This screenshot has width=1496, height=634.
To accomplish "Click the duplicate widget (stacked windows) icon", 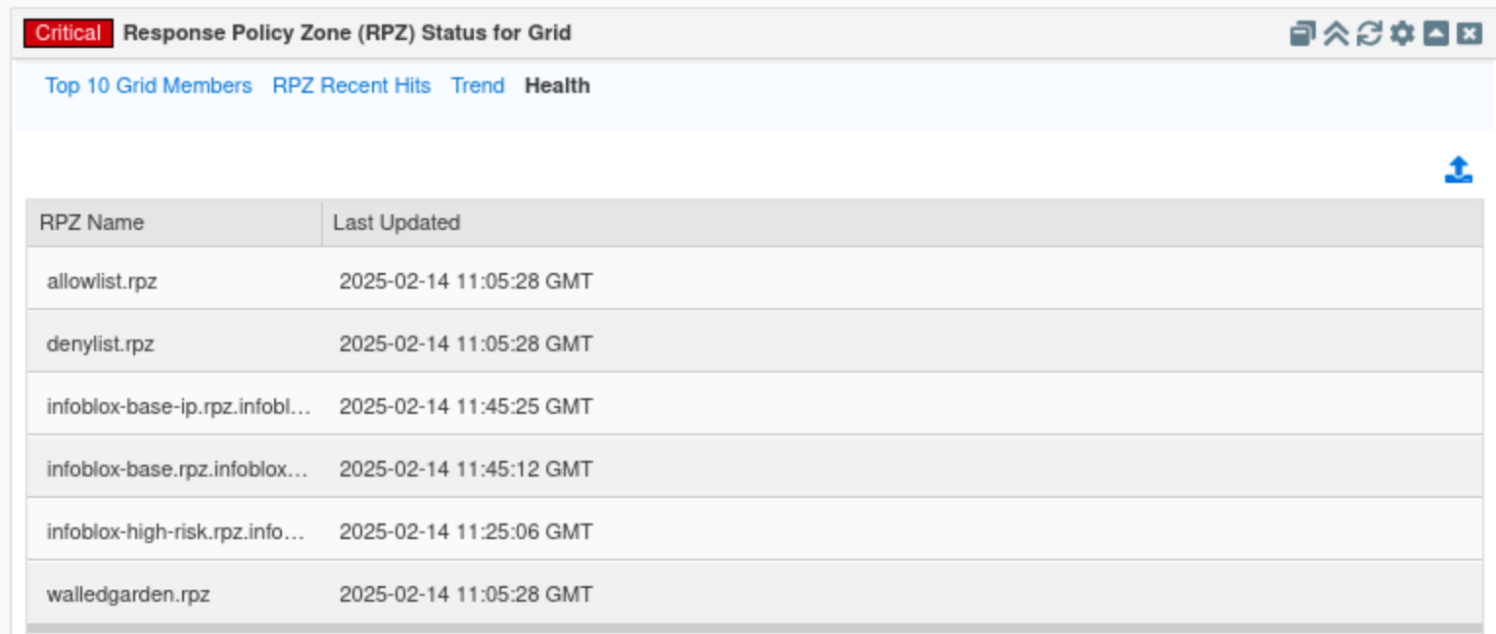I will point(1302,33).
